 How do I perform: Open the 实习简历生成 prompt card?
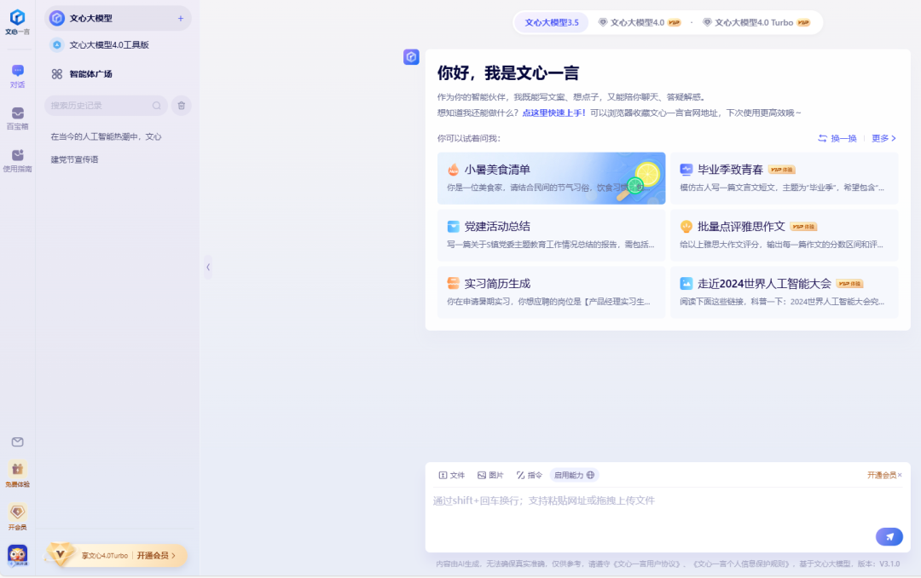551,292
